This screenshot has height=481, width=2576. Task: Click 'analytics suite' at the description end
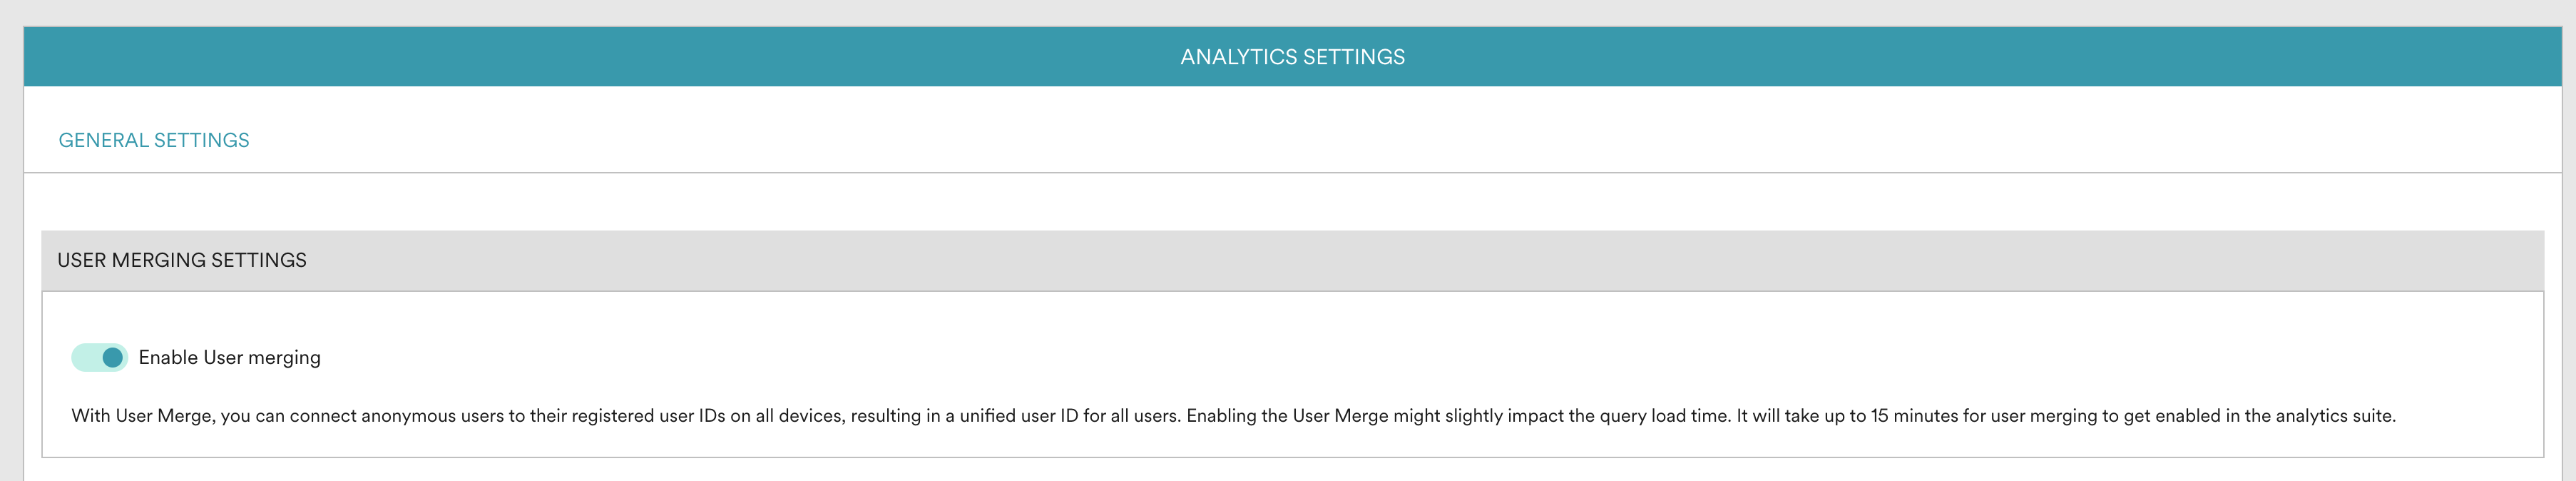pos(2335,416)
